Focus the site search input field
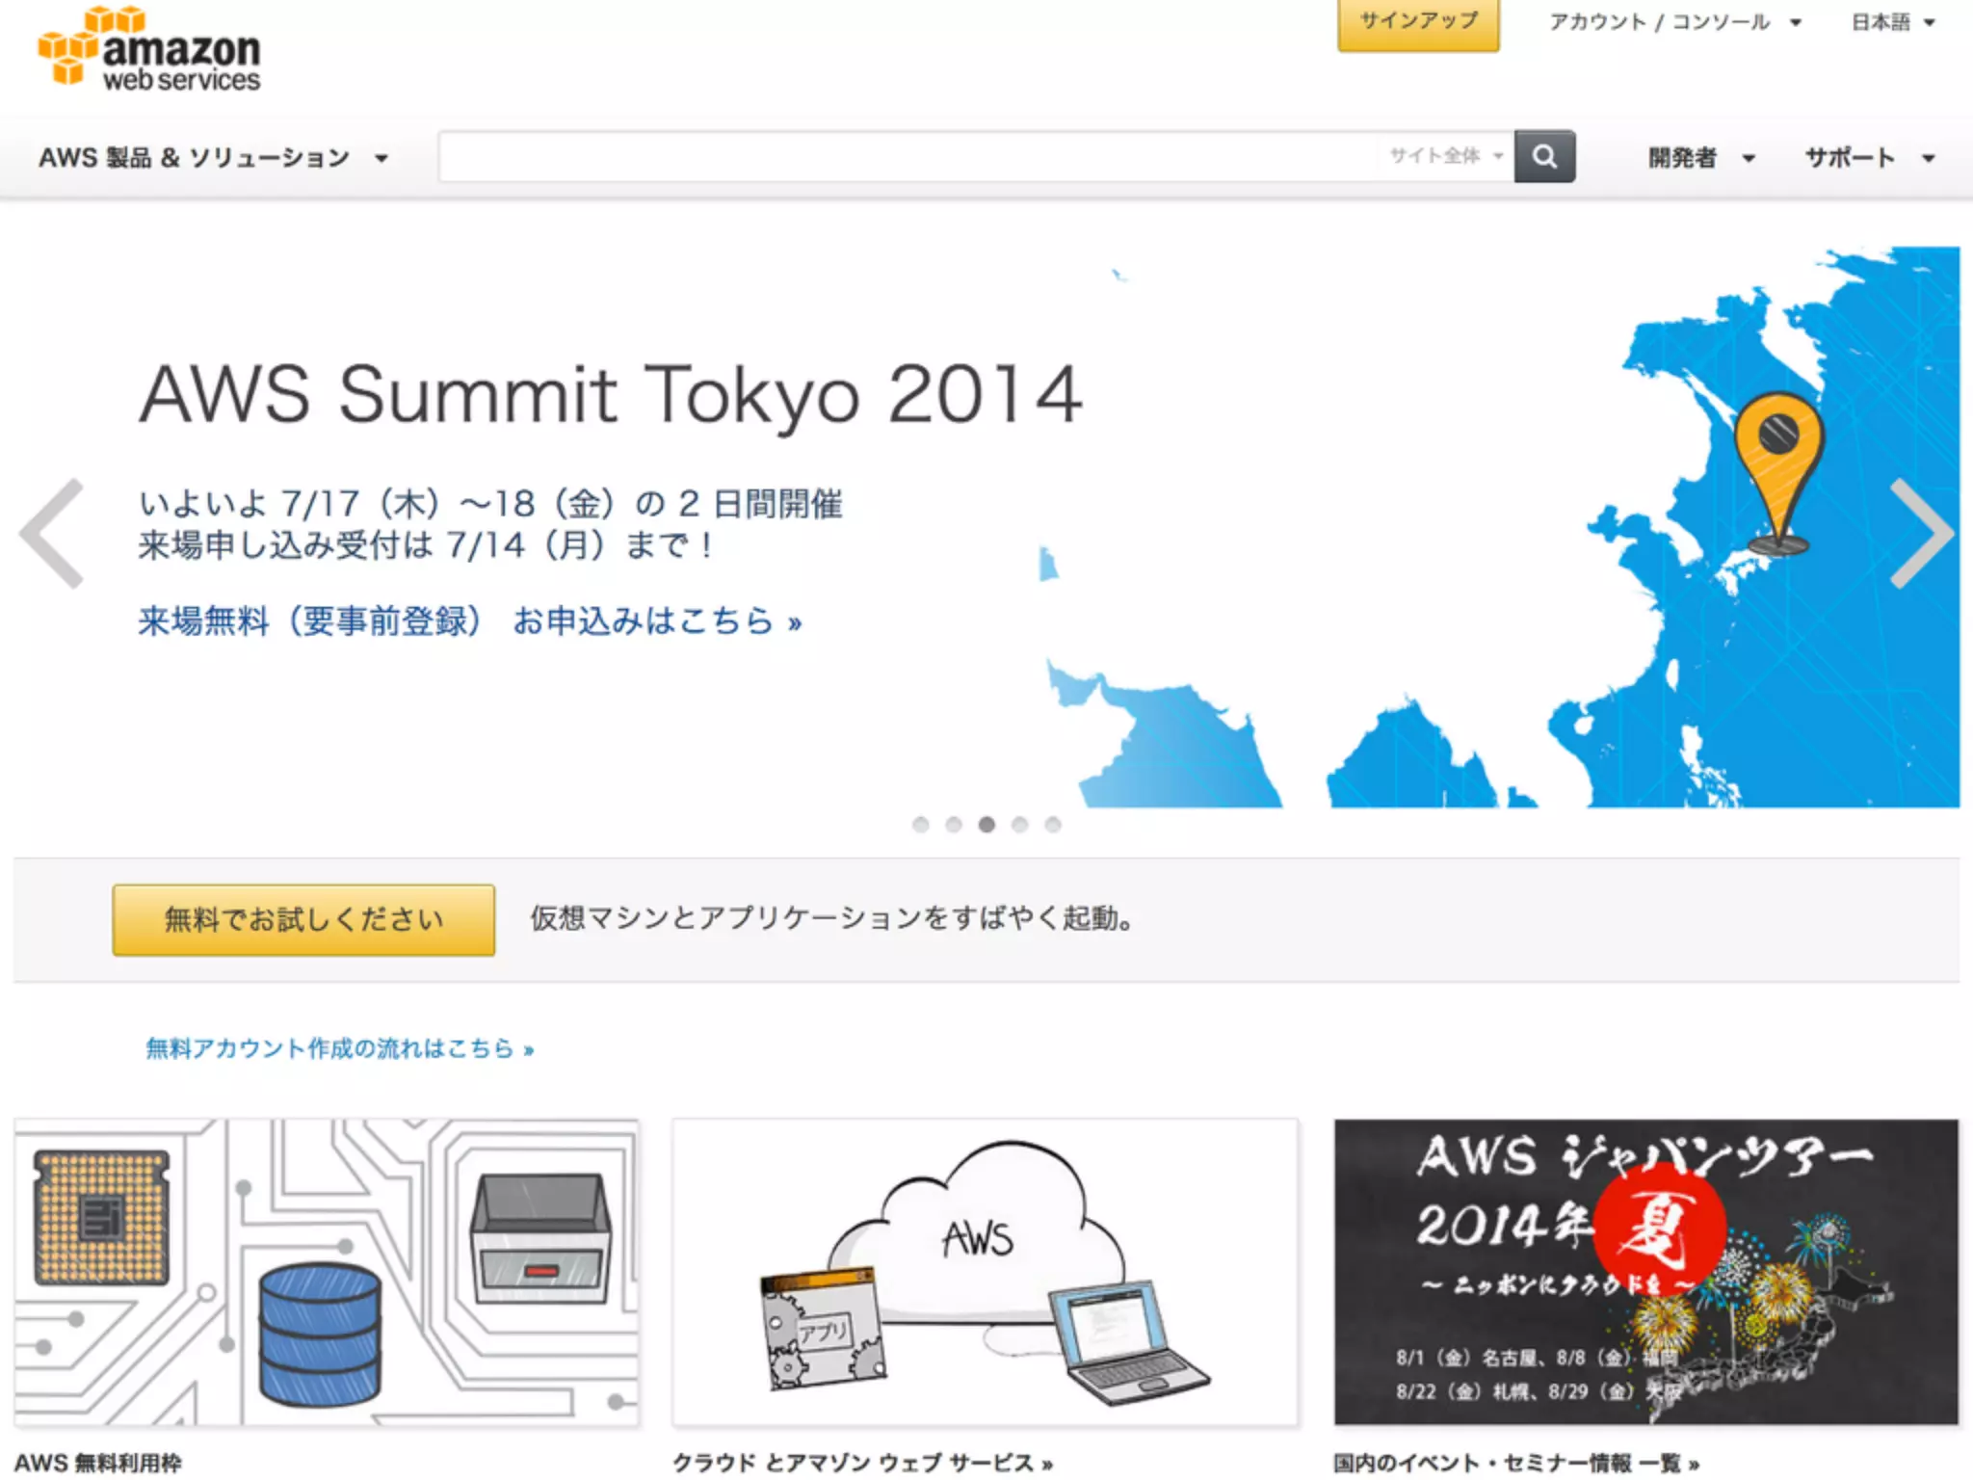Viewport: 1973px width, 1480px height. pos(908,156)
